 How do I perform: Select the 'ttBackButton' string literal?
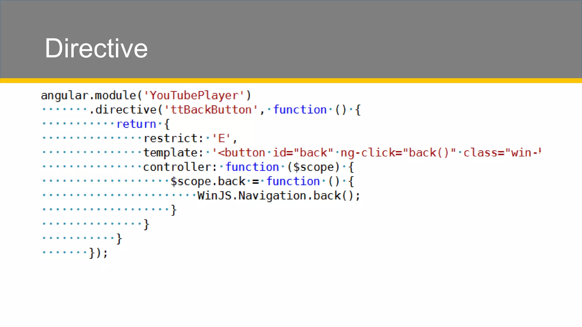pos(211,110)
